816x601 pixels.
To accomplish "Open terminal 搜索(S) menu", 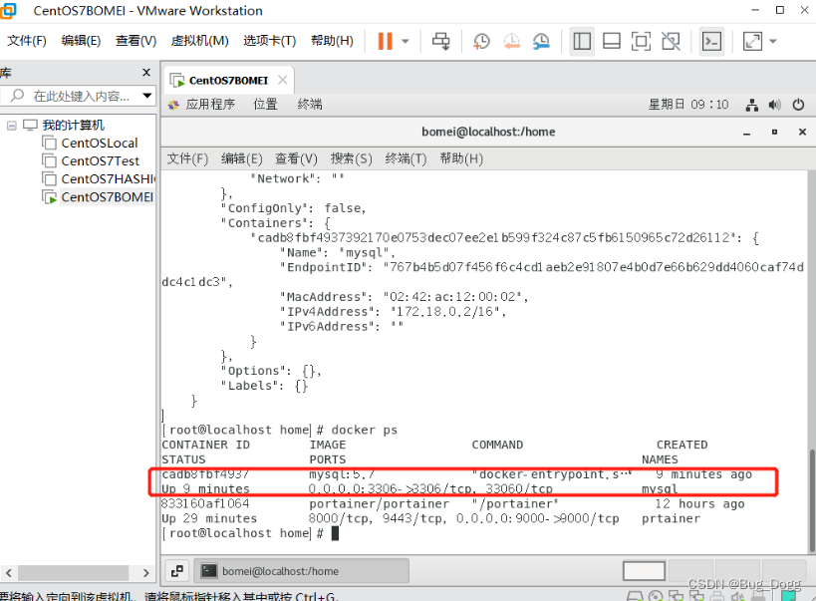I will [x=352, y=158].
